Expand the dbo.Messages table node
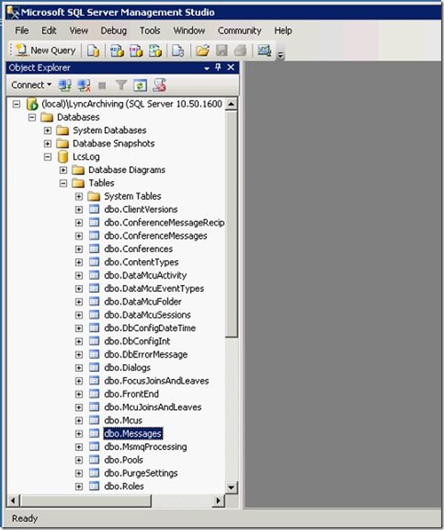This screenshot has height=530, width=444. [x=79, y=434]
